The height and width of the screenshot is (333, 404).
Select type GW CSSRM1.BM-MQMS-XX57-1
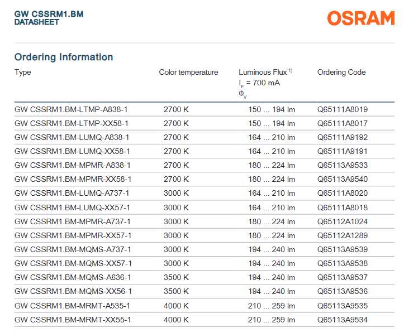pos(73,263)
